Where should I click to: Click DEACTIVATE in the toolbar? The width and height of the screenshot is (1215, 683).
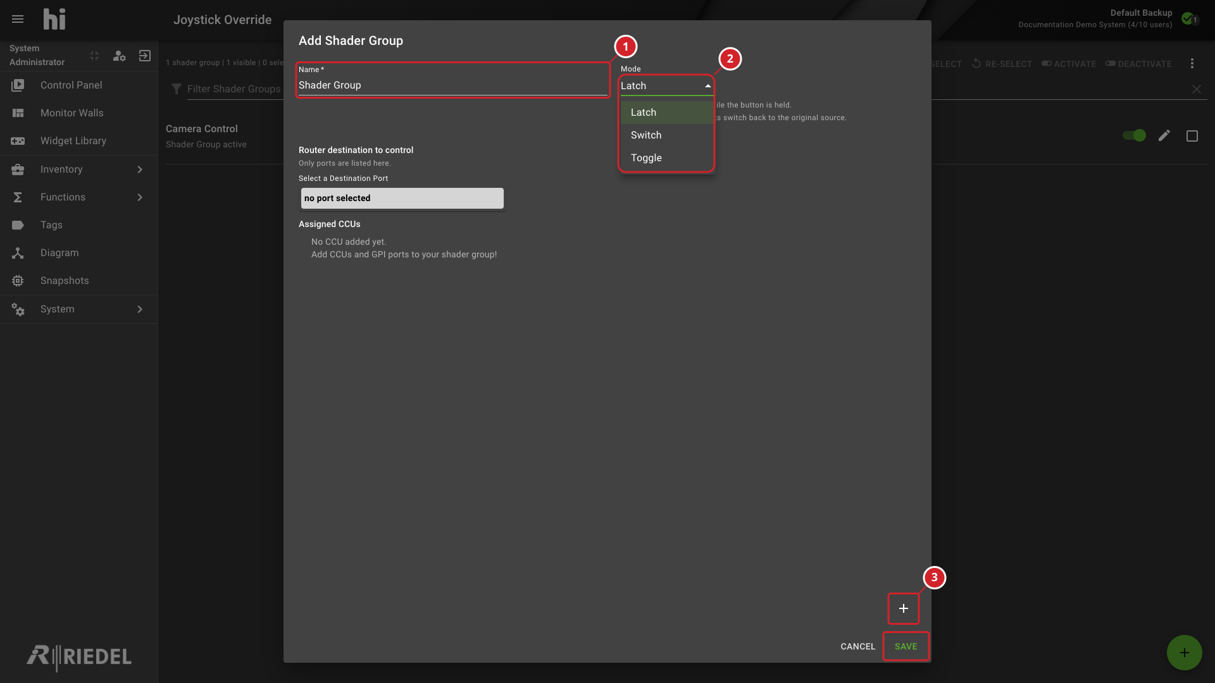[1138, 64]
